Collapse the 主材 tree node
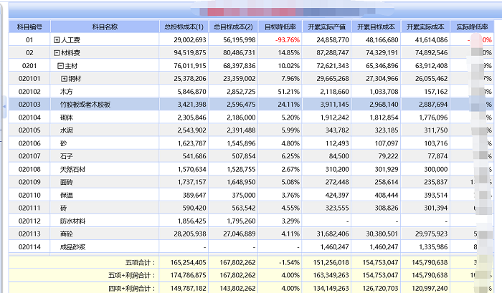Screen dimensions: 502x293 [x=60, y=66]
